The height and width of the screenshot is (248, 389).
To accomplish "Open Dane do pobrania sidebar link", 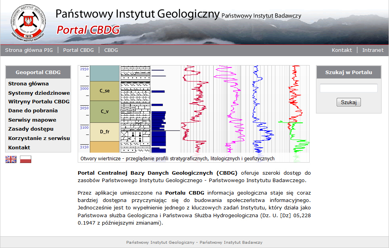I will coord(33,110).
